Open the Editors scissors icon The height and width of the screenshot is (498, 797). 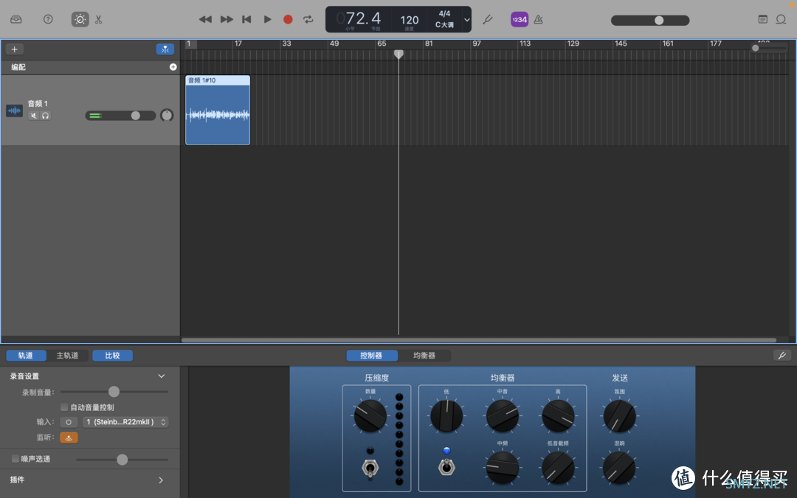(x=99, y=19)
